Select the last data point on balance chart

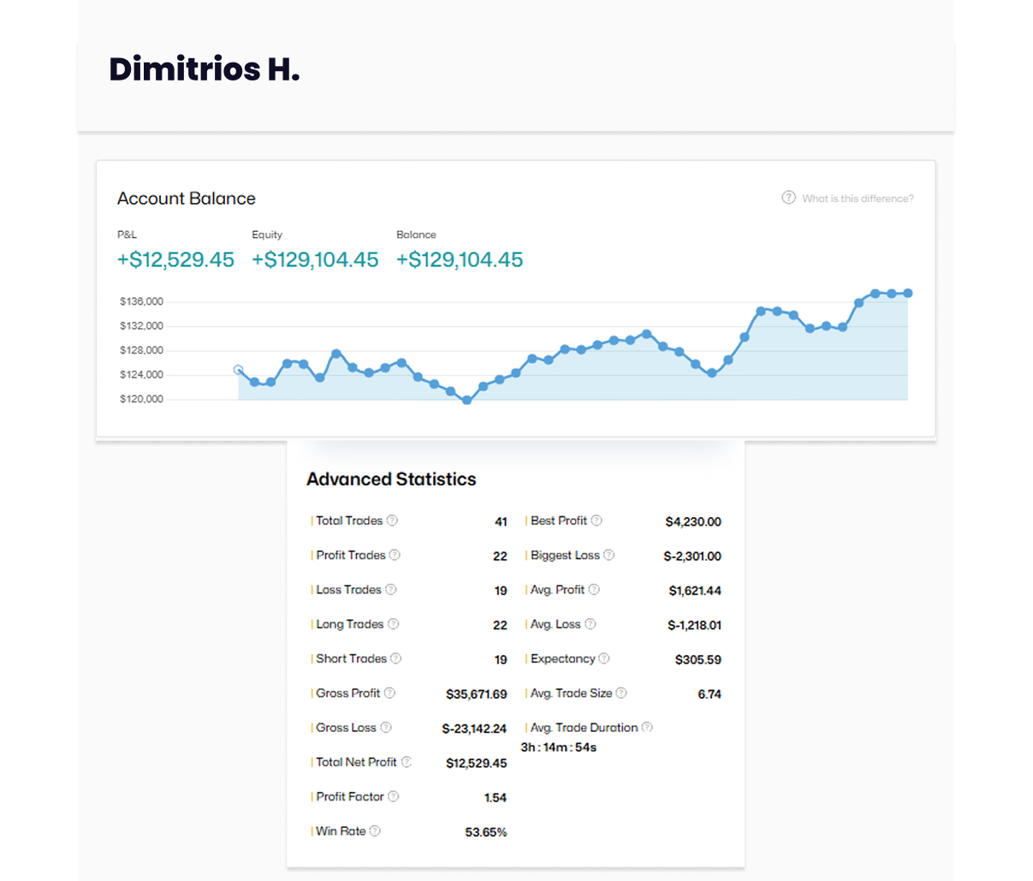point(908,293)
